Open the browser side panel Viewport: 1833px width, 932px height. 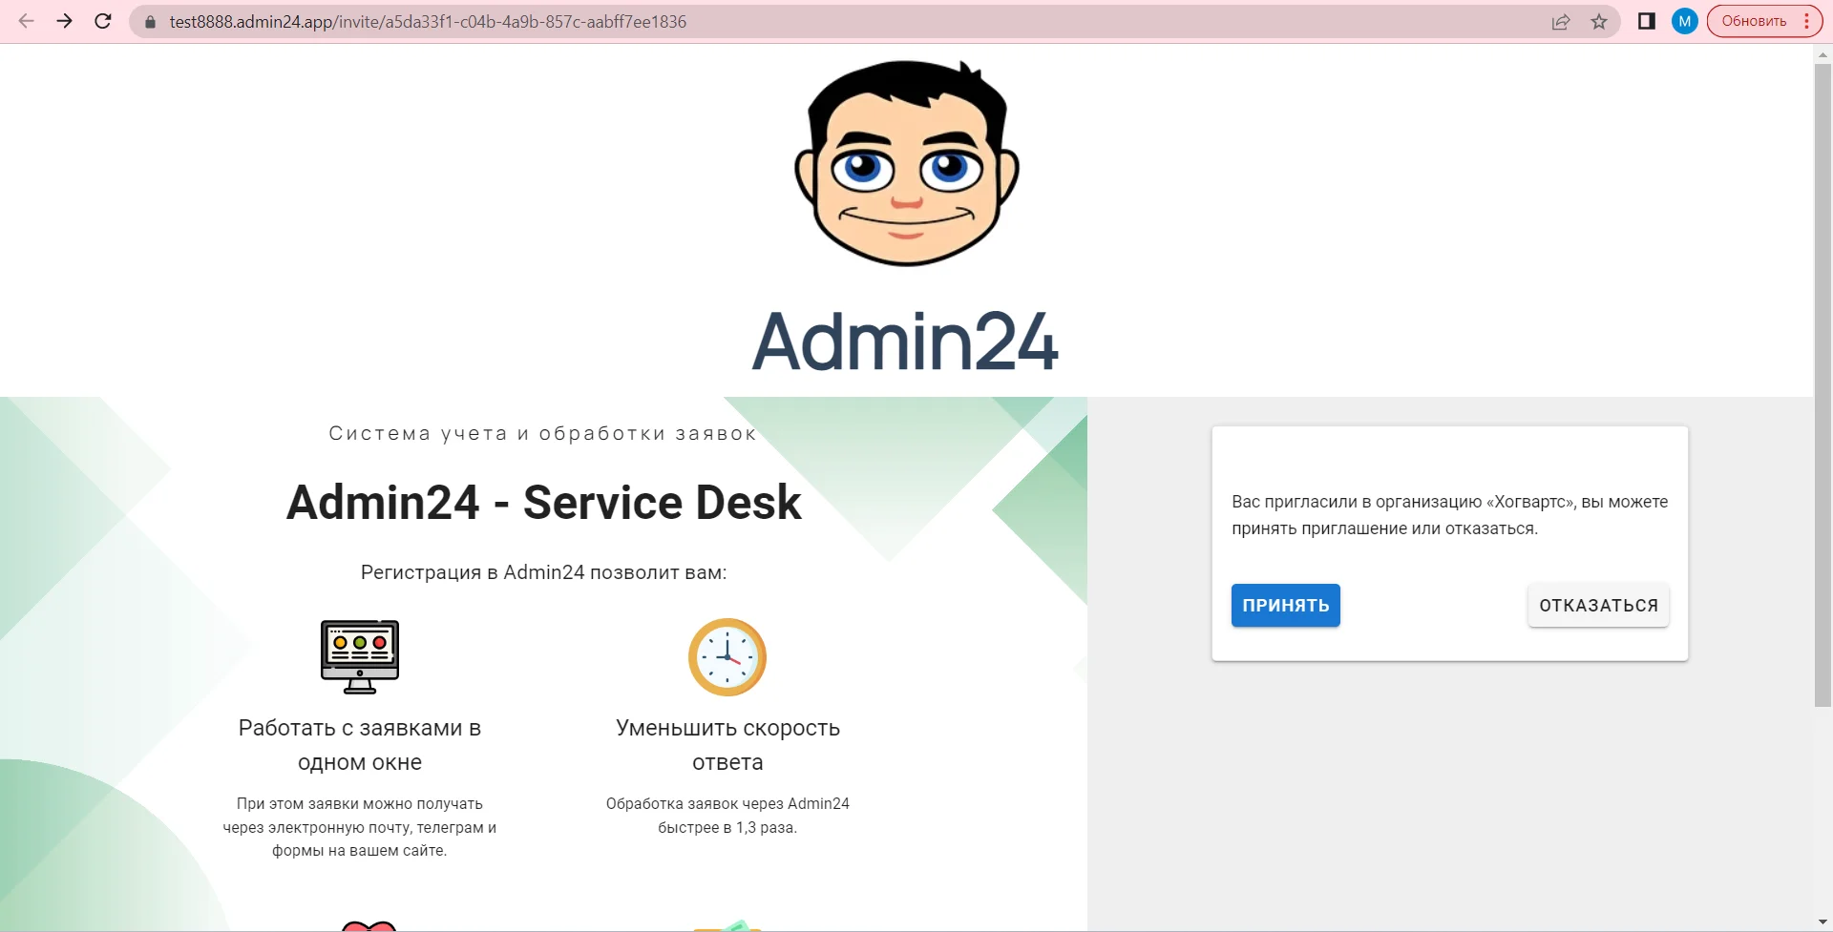point(1647,21)
